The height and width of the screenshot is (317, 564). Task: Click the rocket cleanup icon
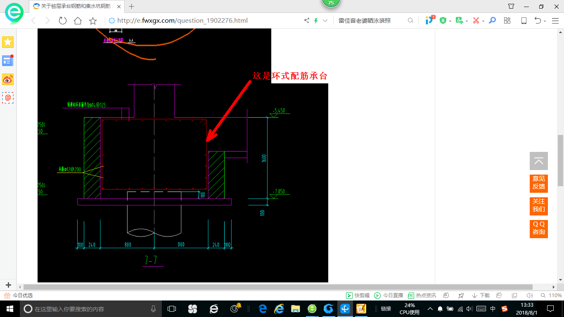(x=461, y=296)
